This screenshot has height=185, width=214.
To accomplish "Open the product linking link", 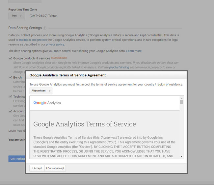I will click(x=119, y=67).
